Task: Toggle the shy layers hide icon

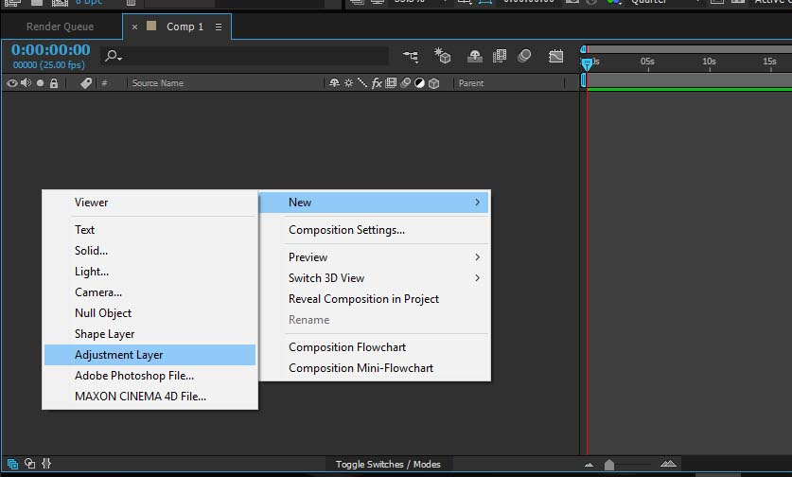Action: [x=474, y=57]
